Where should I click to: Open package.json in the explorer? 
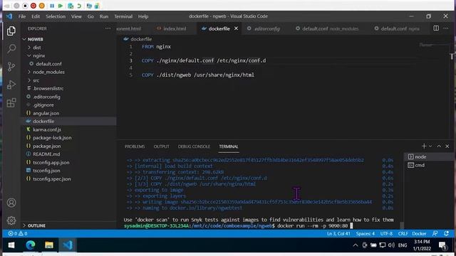tap(46, 146)
